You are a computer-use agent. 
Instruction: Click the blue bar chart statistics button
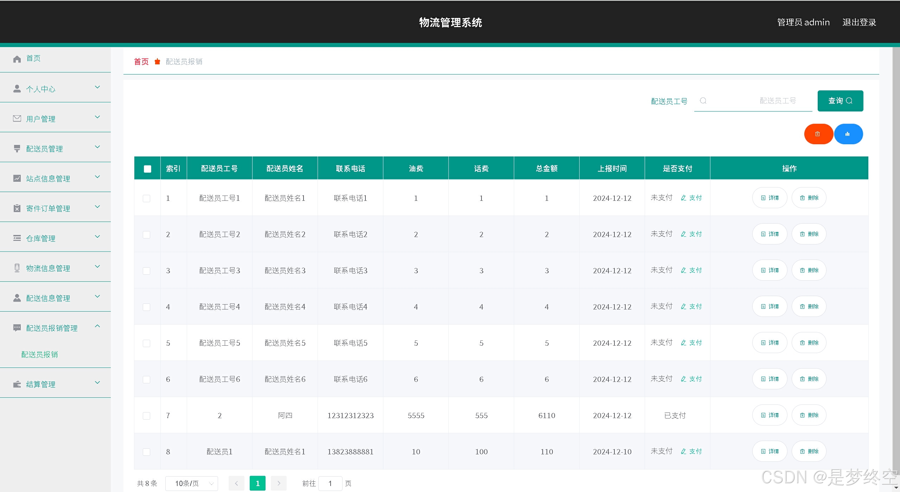pos(848,134)
